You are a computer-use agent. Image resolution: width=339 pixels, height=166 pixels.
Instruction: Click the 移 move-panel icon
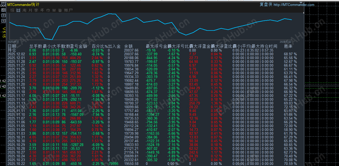tap(3, 10)
